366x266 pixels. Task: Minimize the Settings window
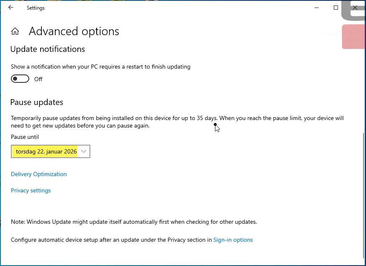(x=317, y=8)
